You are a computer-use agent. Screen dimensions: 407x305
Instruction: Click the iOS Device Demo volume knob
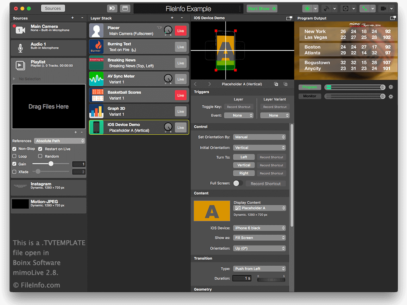pos(168,127)
